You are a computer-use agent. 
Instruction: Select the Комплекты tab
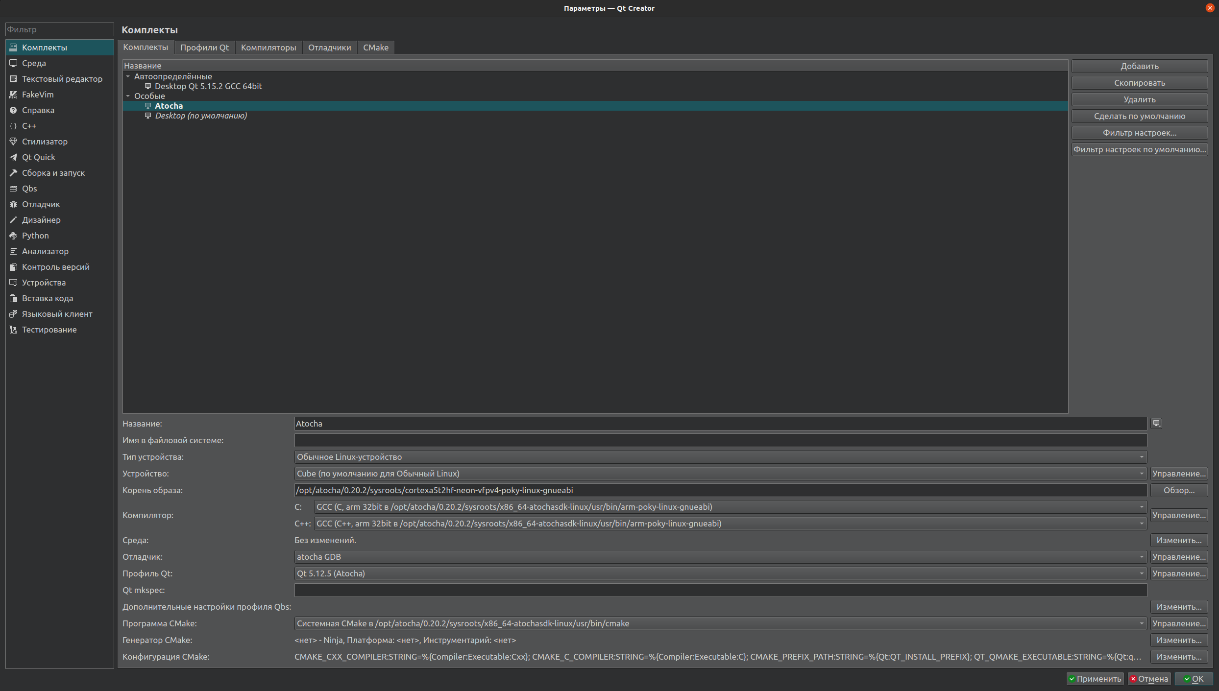pos(146,47)
